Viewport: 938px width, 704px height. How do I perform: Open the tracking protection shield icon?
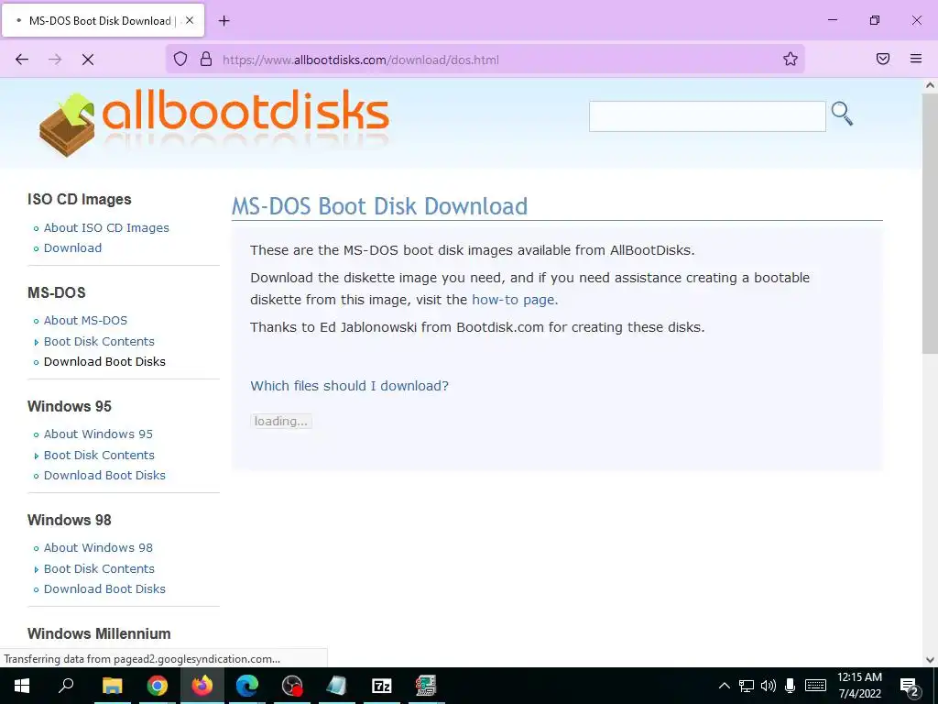(x=180, y=60)
